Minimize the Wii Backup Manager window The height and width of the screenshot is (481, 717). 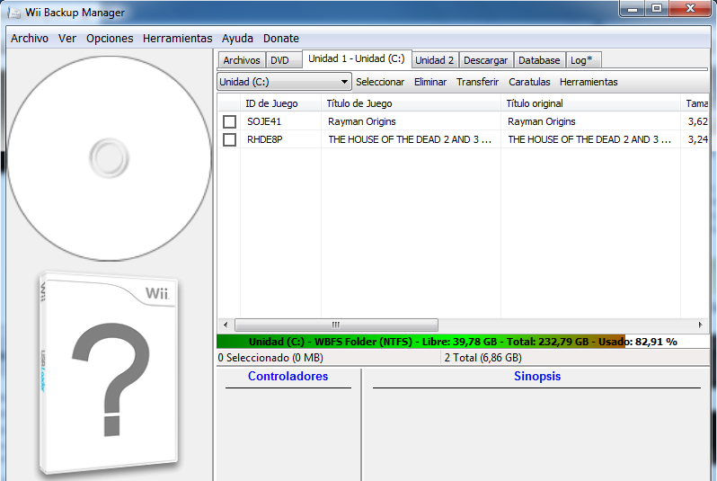(633, 9)
